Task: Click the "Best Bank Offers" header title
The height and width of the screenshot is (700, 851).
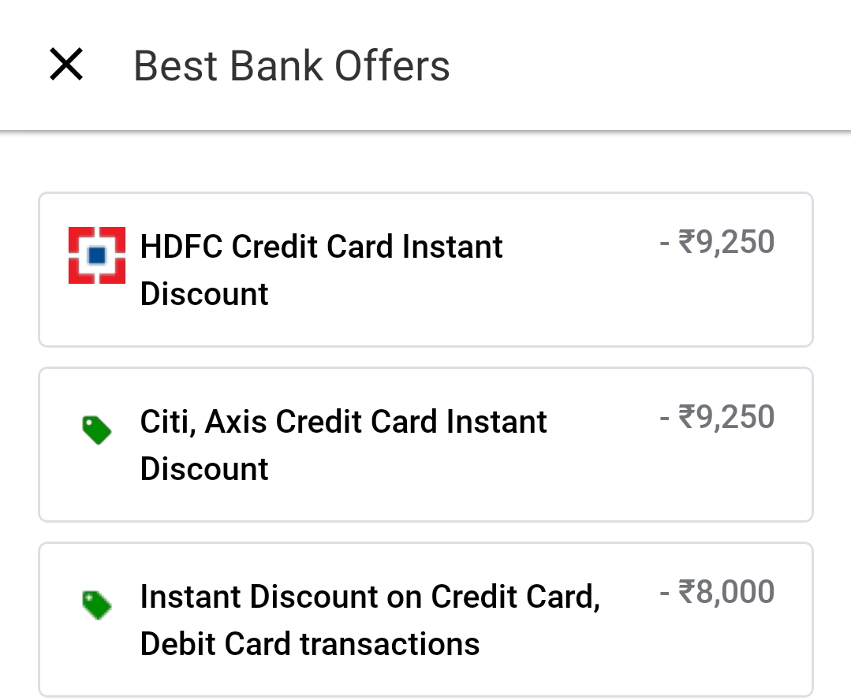Action: (x=292, y=65)
